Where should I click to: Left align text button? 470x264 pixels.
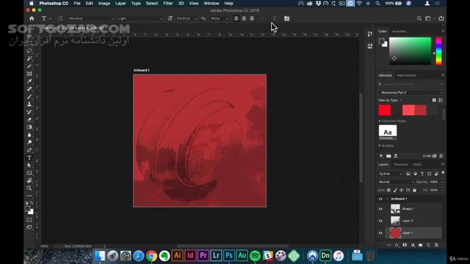(236, 18)
